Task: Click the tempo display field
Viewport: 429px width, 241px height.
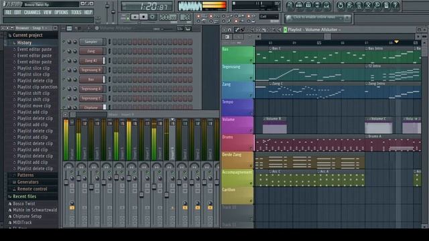Action: click(x=168, y=17)
